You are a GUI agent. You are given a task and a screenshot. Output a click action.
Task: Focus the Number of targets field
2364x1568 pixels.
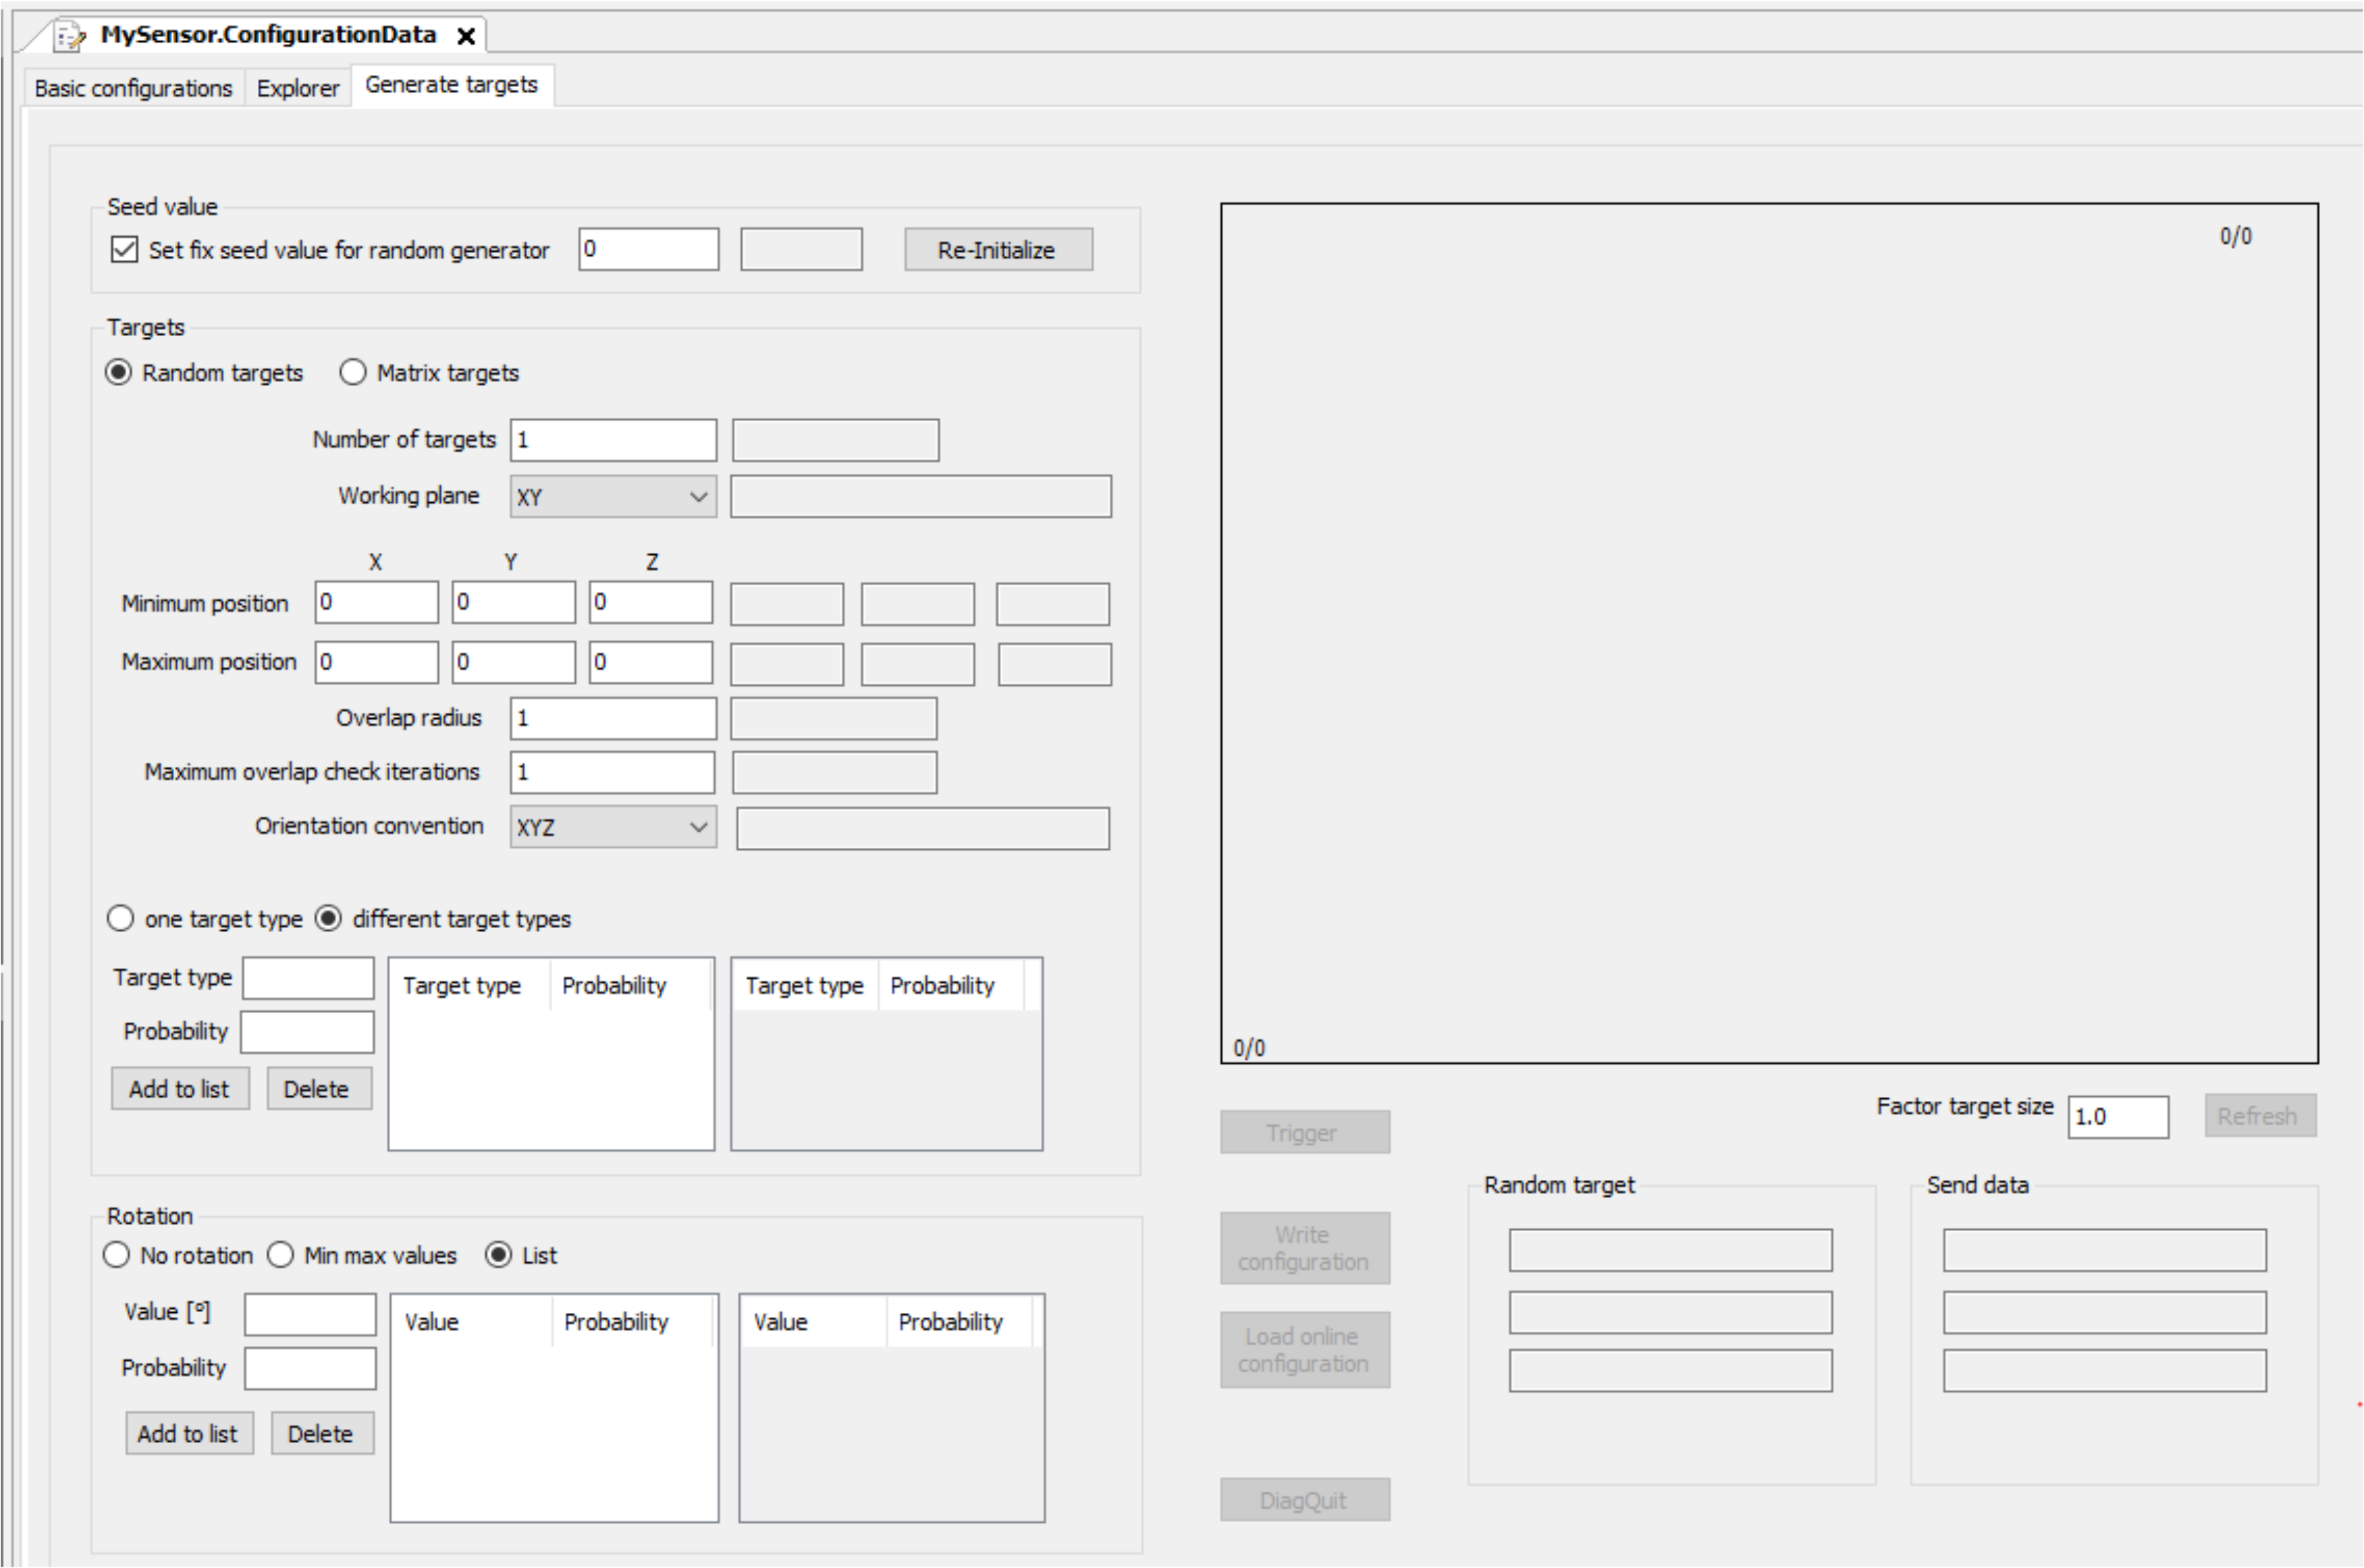pyautogui.click(x=612, y=440)
